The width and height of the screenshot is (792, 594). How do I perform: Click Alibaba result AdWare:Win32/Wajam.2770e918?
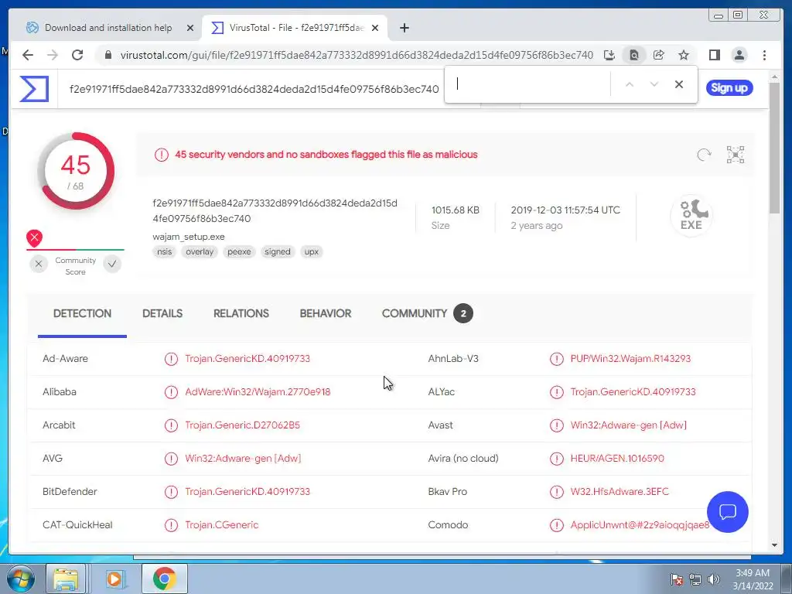(258, 392)
